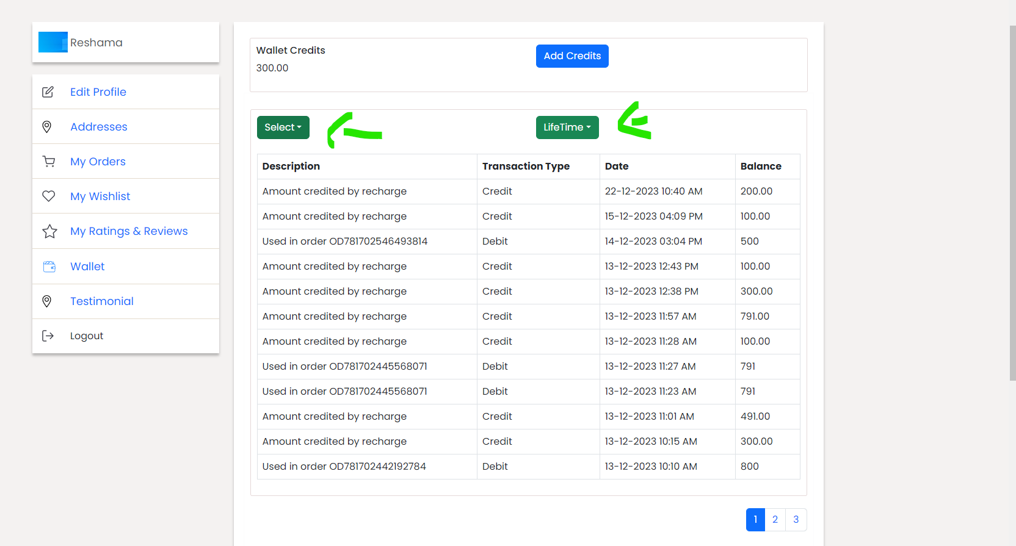Click date '13-12-2023 11:23 AM'
This screenshot has height=546, width=1016.
click(650, 392)
